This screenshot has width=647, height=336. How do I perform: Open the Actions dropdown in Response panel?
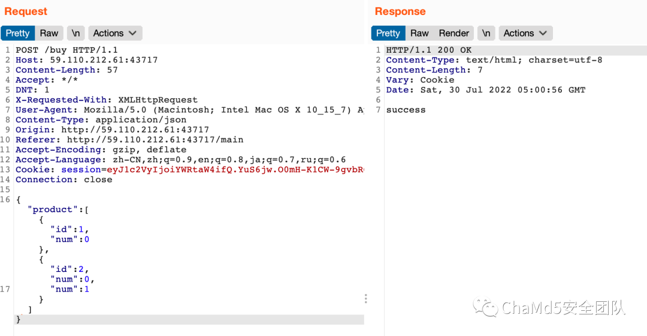[x=525, y=33]
